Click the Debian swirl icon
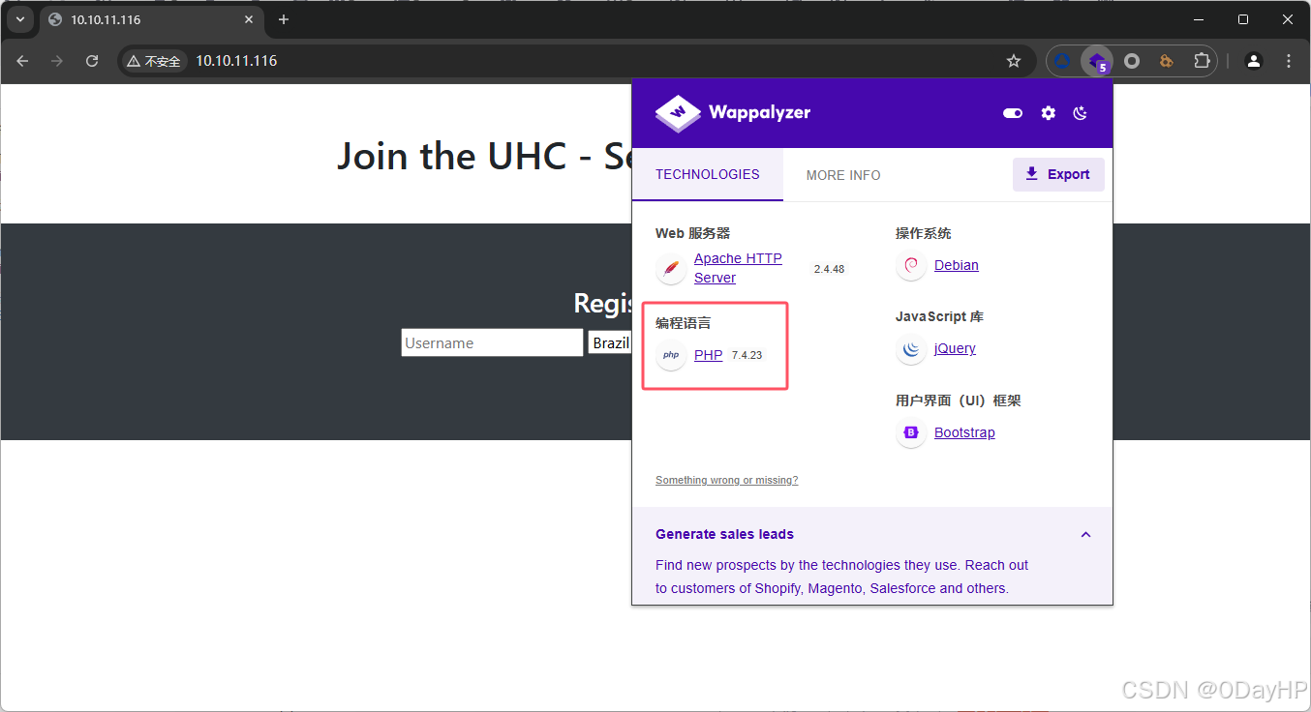The image size is (1311, 712). point(910,265)
